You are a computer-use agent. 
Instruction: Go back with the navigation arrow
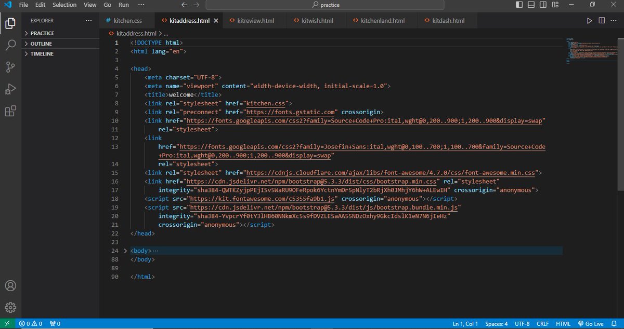tap(184, 5)
